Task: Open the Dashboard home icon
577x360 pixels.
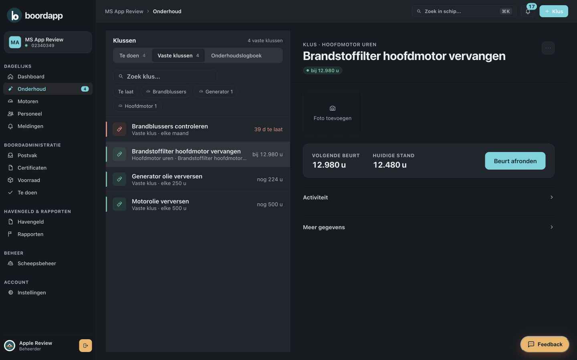Action: click(x=10, y=76)
